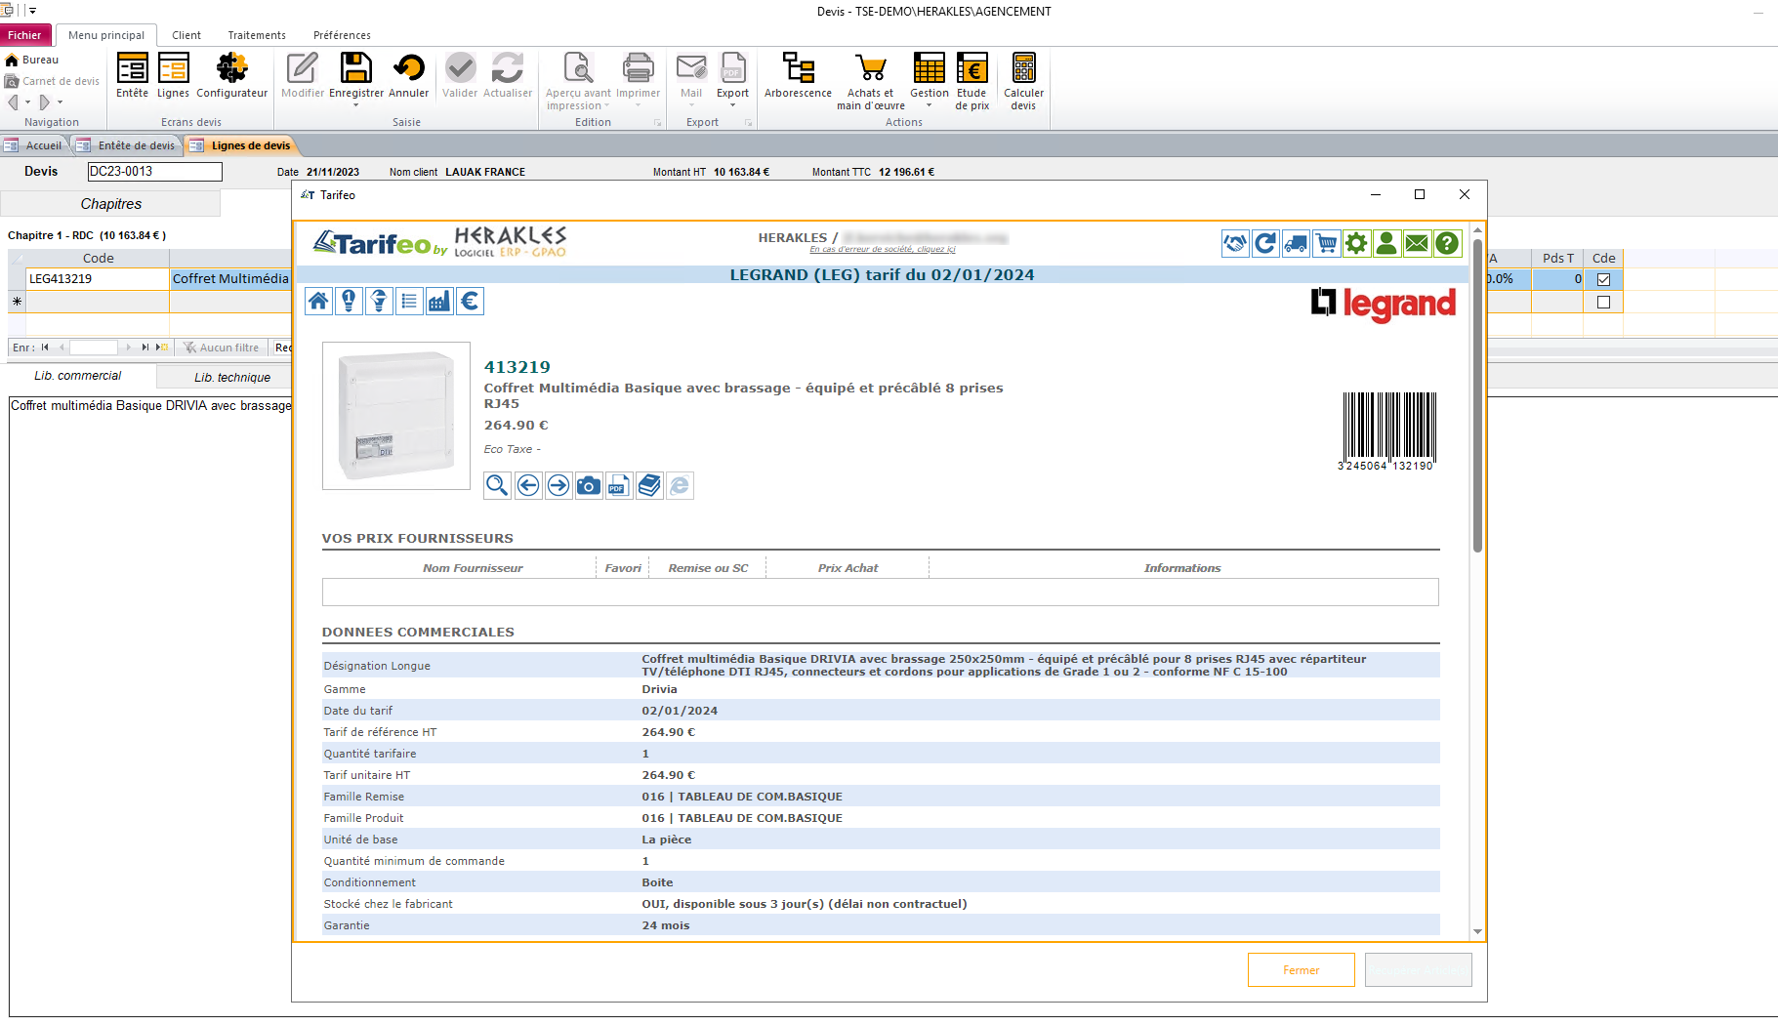Click the Arborescence ribbon icon
This screenshot has height=1024, width=1778.
(x=798, y=78)
